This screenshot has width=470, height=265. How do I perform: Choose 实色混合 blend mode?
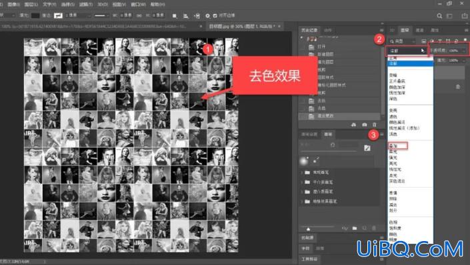[397, 181]
